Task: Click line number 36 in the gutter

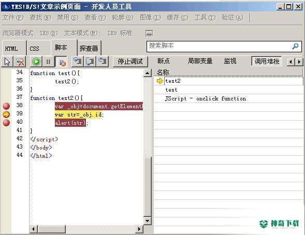Action: click(20, 89)
